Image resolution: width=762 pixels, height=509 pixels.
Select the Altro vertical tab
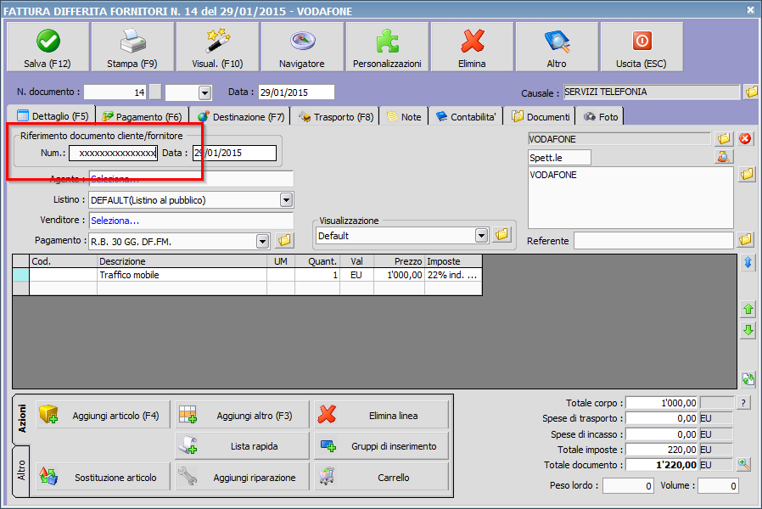tap(21, 471)
